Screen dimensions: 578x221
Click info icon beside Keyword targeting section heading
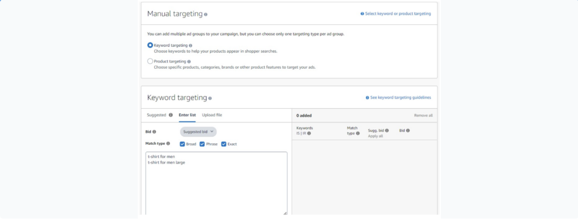click(210, 98)
